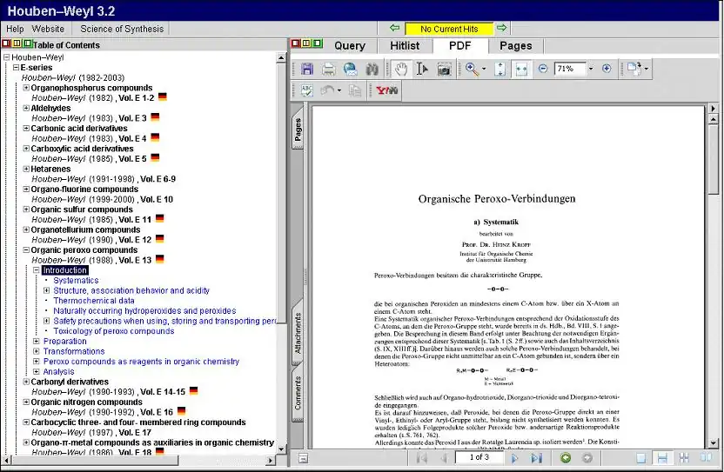Collapse the Introduction tree node
Image resolution: width=724 pixels, height=472 pixels.
pos(37,270)
